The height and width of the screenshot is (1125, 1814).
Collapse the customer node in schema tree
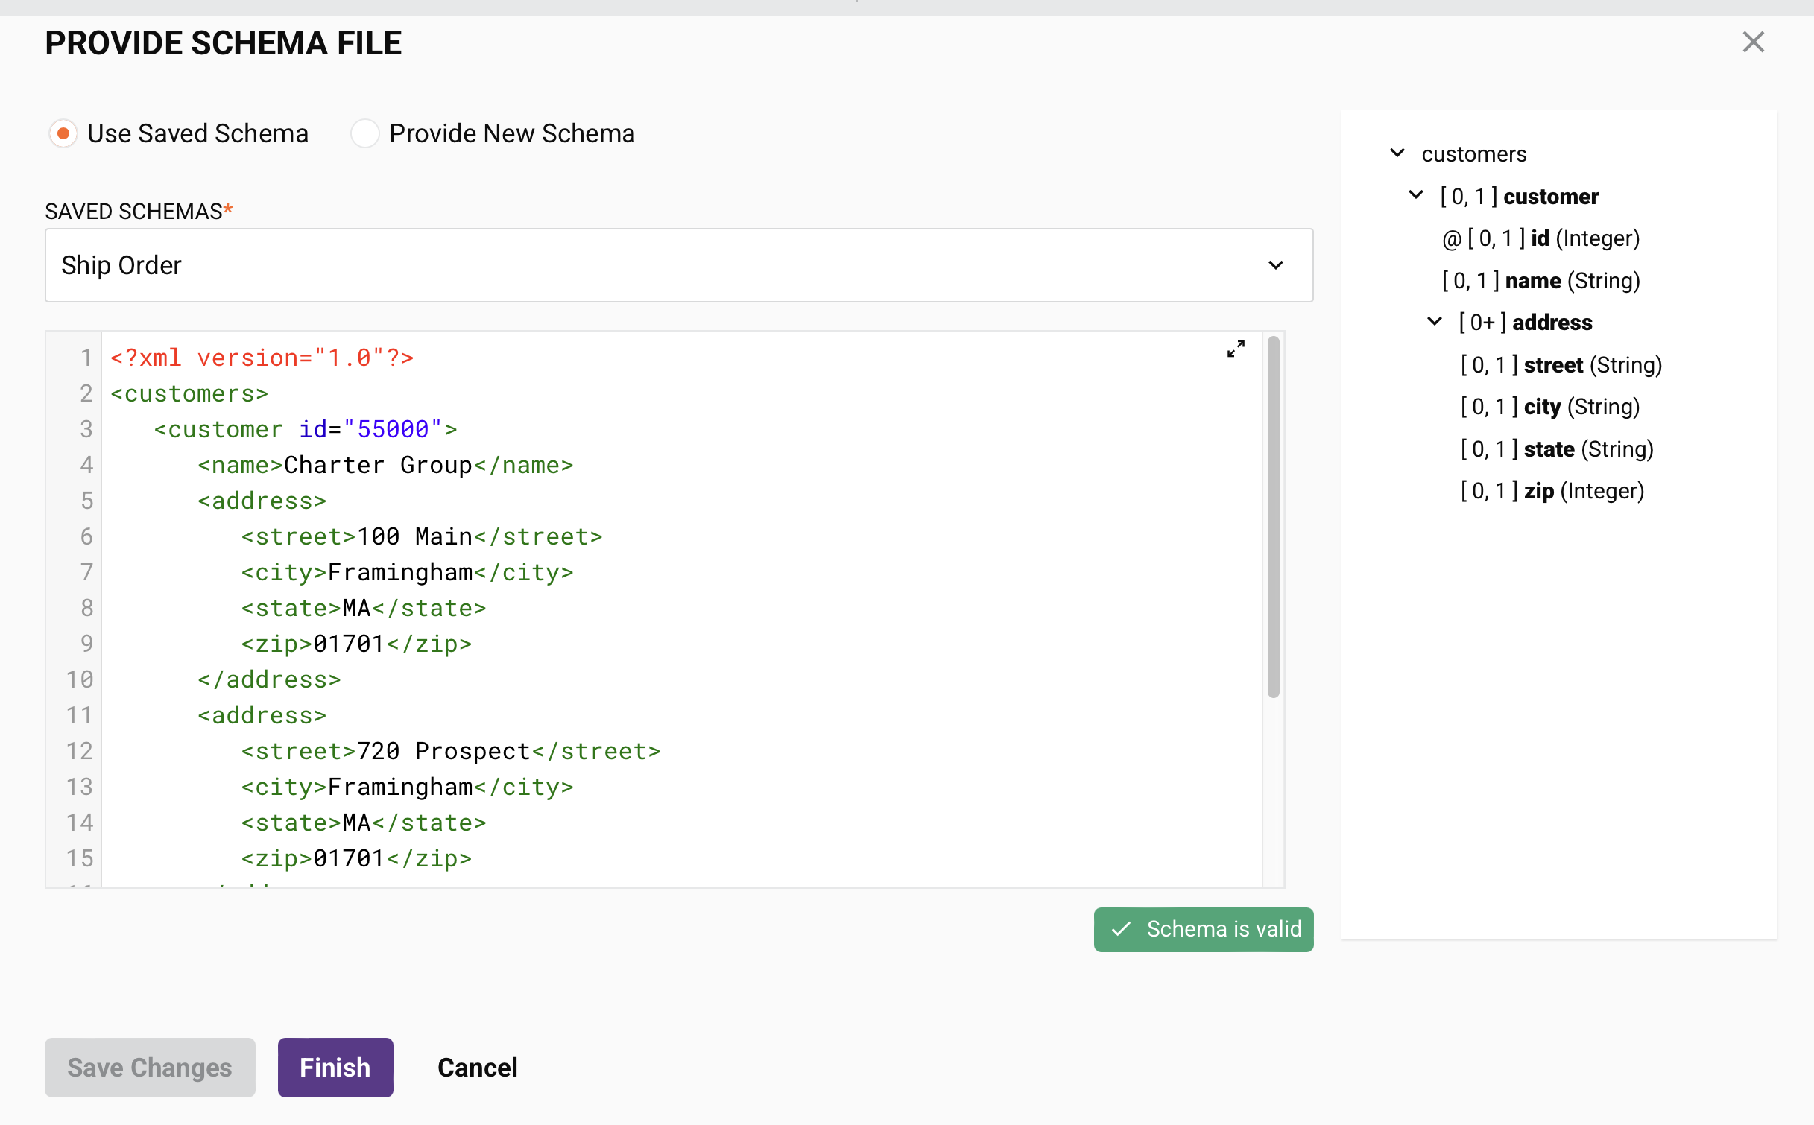coord(1415,195)
